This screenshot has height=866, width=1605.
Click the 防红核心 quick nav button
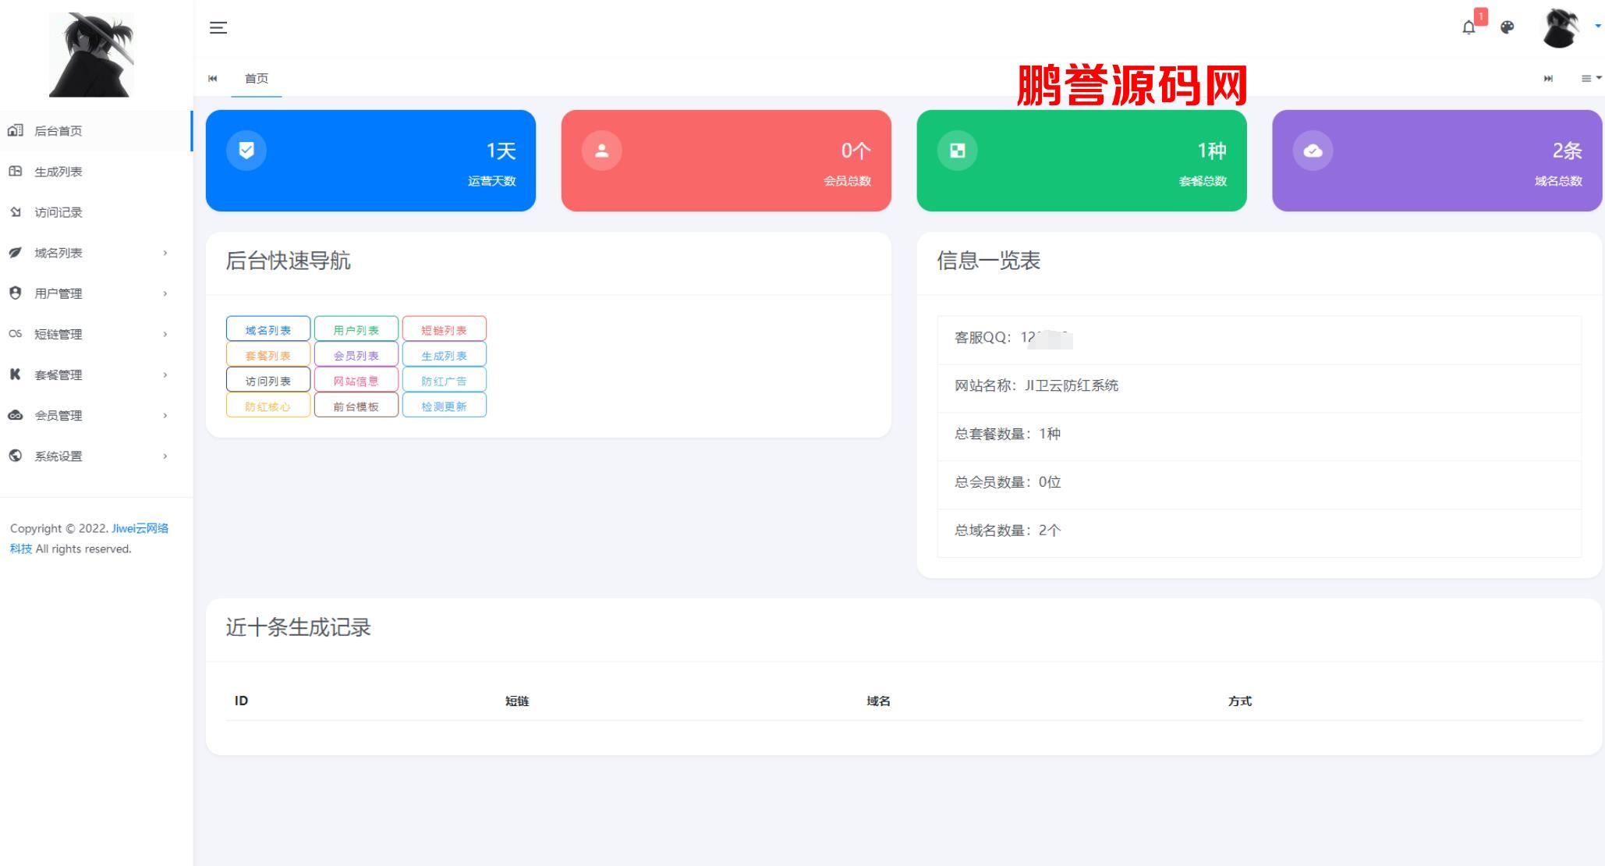[268, 406]
